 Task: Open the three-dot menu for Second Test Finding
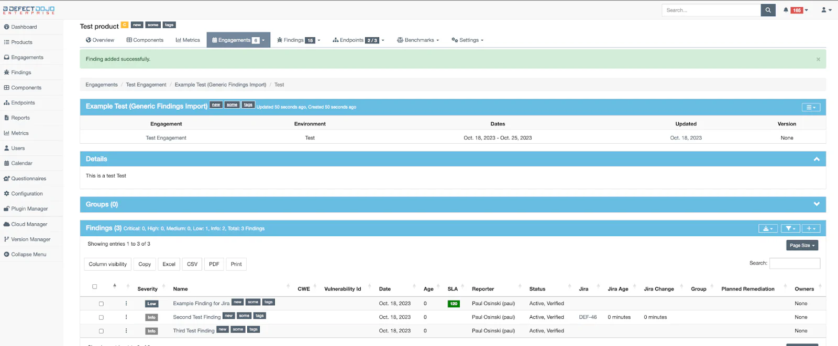[x=126, y=317]
